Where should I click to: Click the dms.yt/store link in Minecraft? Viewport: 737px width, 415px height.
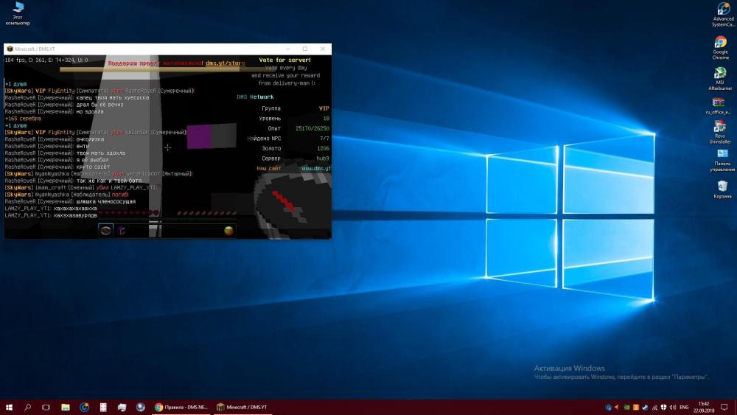tap(225, 63)
